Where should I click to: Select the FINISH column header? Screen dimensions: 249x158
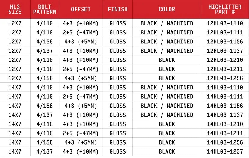pos(118,9)
